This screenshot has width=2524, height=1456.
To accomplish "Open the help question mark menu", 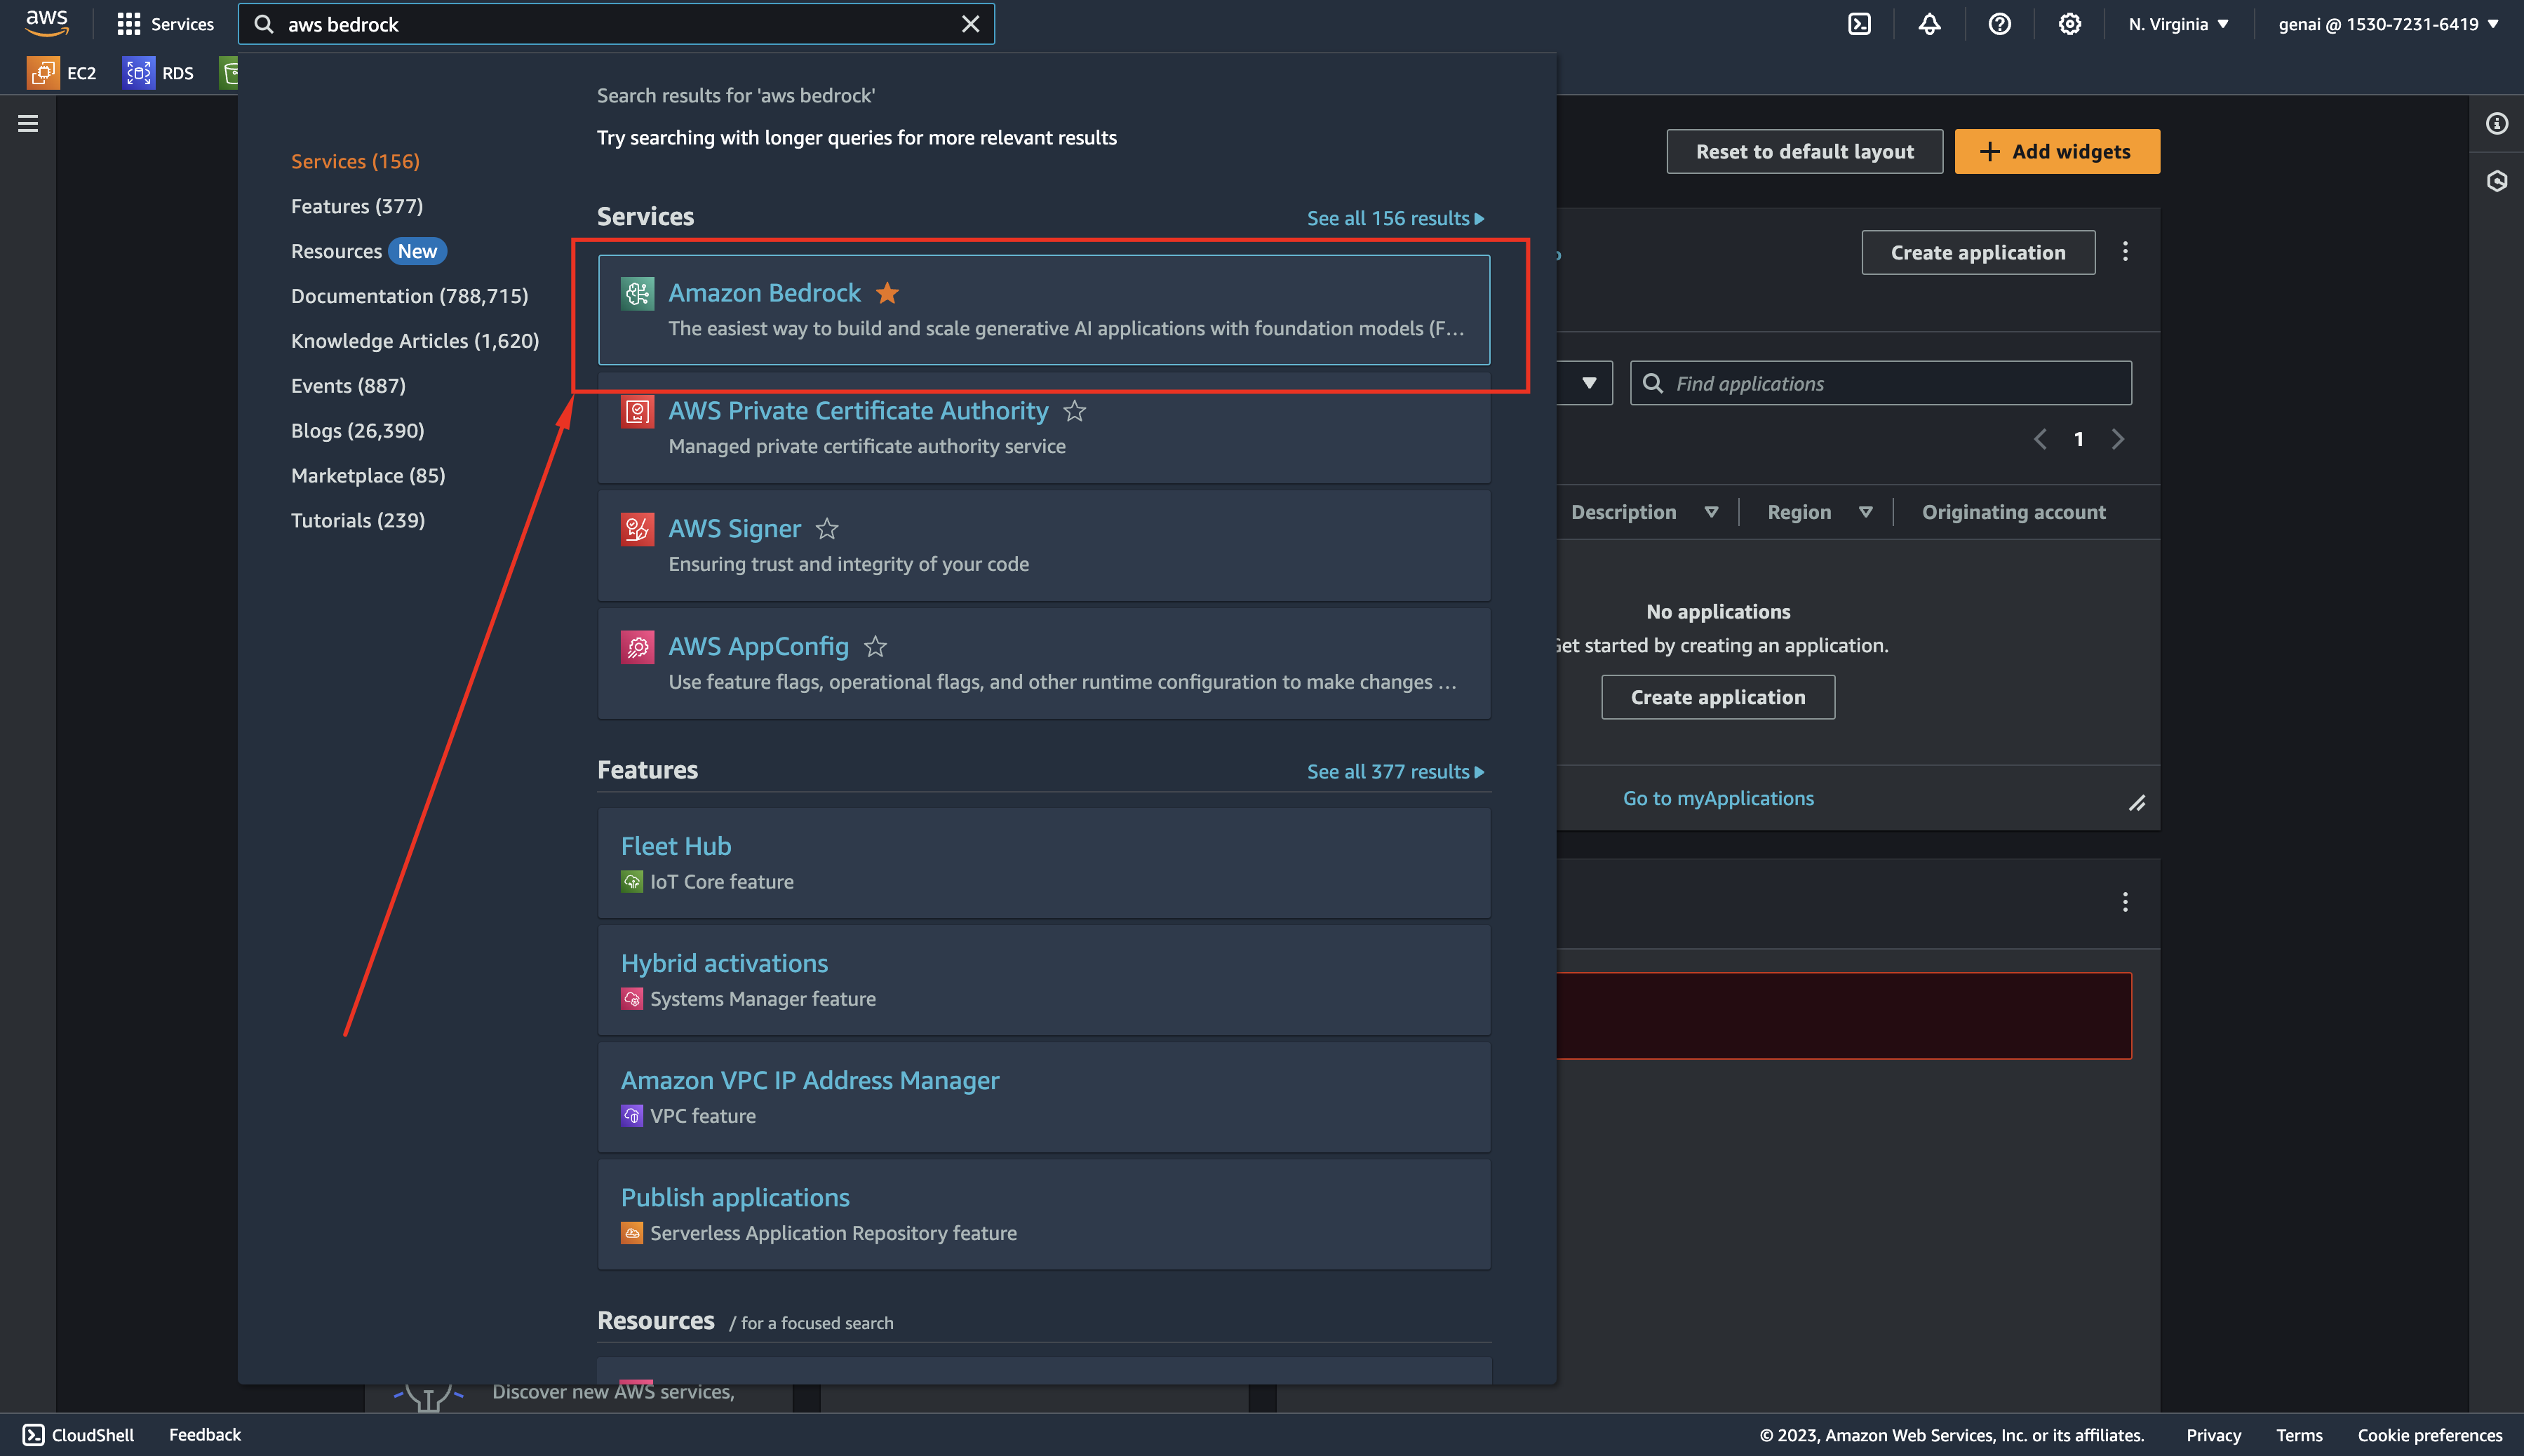I will point(1999,23).
